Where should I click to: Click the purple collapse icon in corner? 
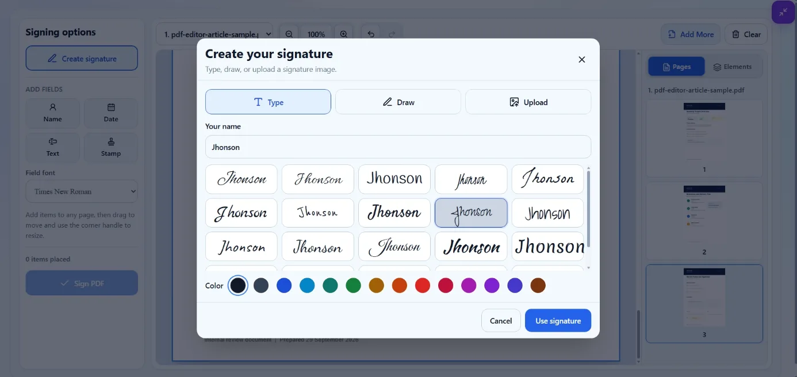coord(783,12)
